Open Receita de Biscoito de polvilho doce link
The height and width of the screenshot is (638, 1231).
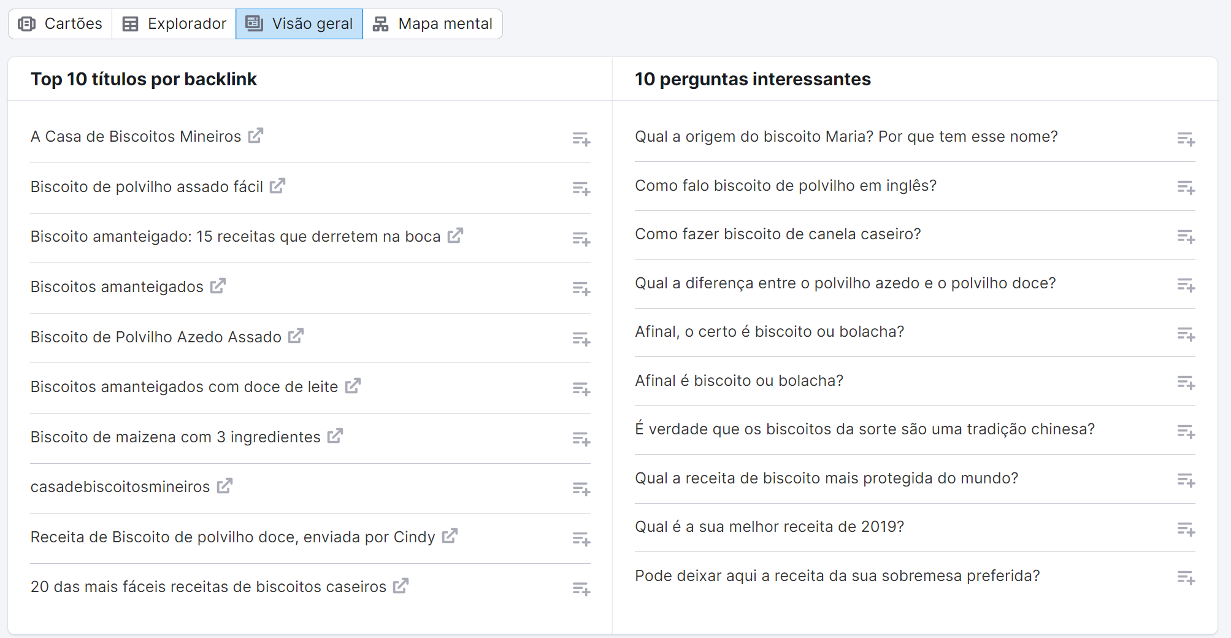[x=232, y=537]
